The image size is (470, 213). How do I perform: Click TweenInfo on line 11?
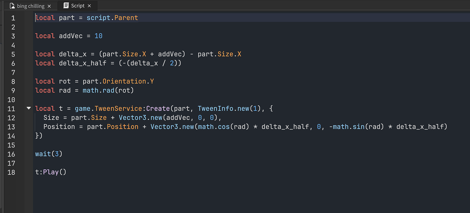[214, 109]
